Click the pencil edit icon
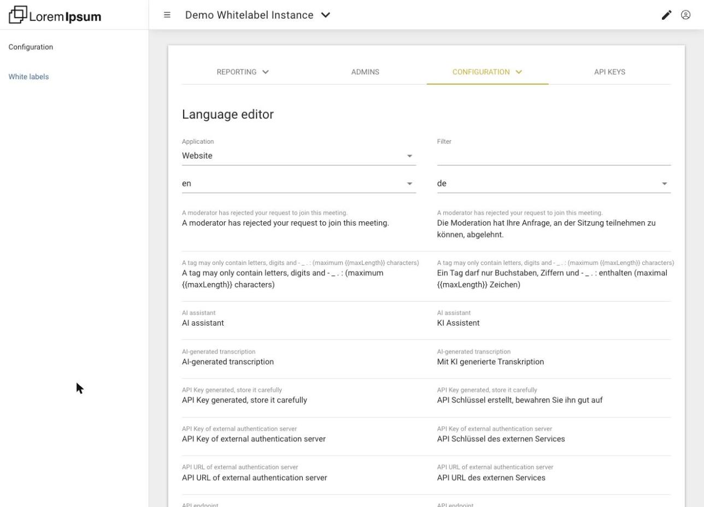The image size is (704, 507). click(666, 15)
